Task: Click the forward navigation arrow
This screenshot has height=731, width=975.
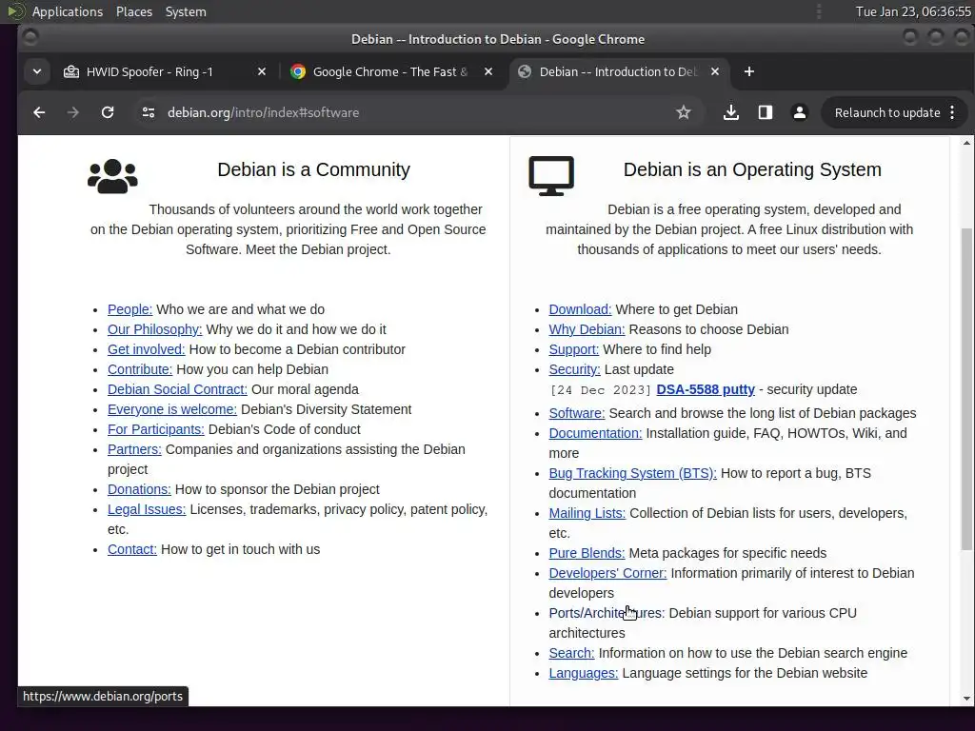Action: click(x=73, y=112)
